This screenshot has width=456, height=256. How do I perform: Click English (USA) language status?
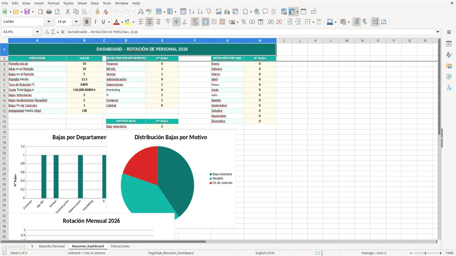point(265,253)
